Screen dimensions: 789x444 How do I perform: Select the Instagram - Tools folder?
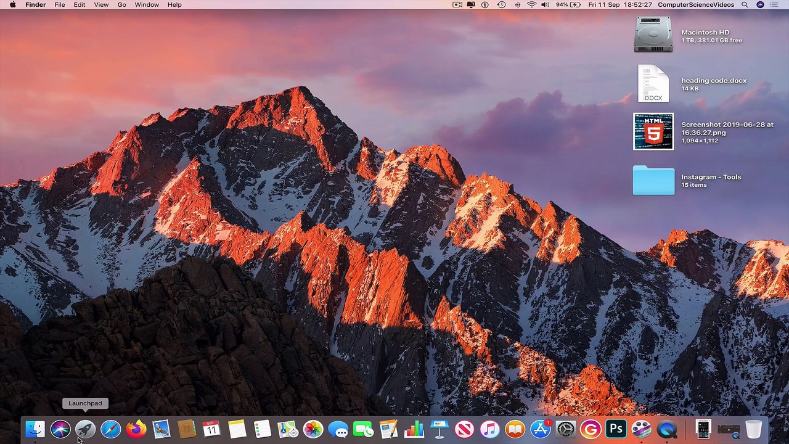pos(653,181)
